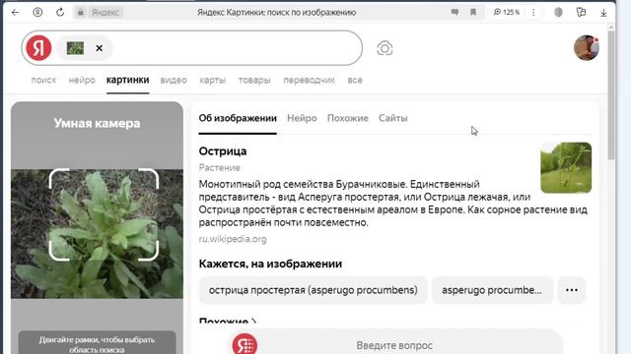Switch to the нейро tab
Image resolution: width=631 pixels, height=354 pixels.
click(x=82, y=81)
